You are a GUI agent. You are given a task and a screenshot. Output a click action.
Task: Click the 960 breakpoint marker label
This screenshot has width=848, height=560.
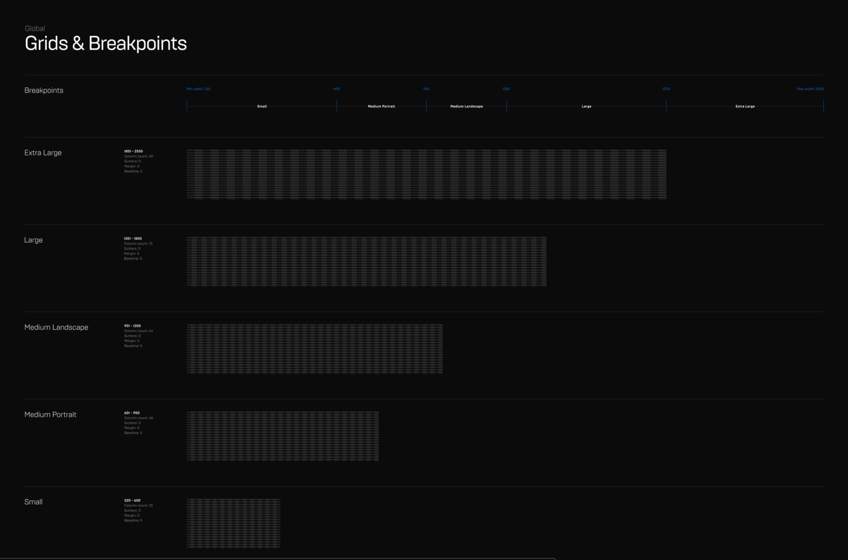pyautogui.click(x=426, y=89)
